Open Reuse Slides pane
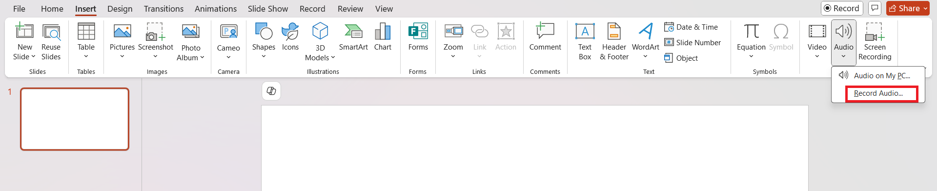This screenshot has height=191, width=937. point(51,42)
